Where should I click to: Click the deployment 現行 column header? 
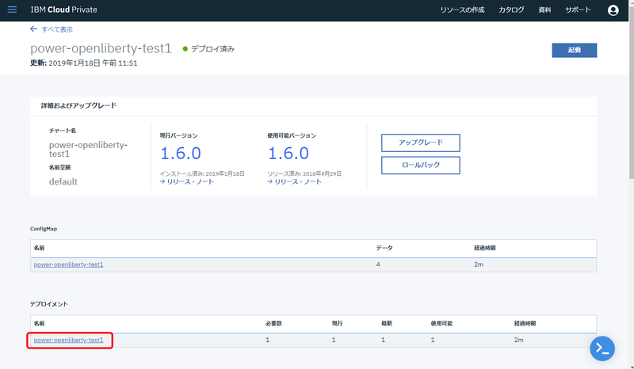click(x=337, y=323)
